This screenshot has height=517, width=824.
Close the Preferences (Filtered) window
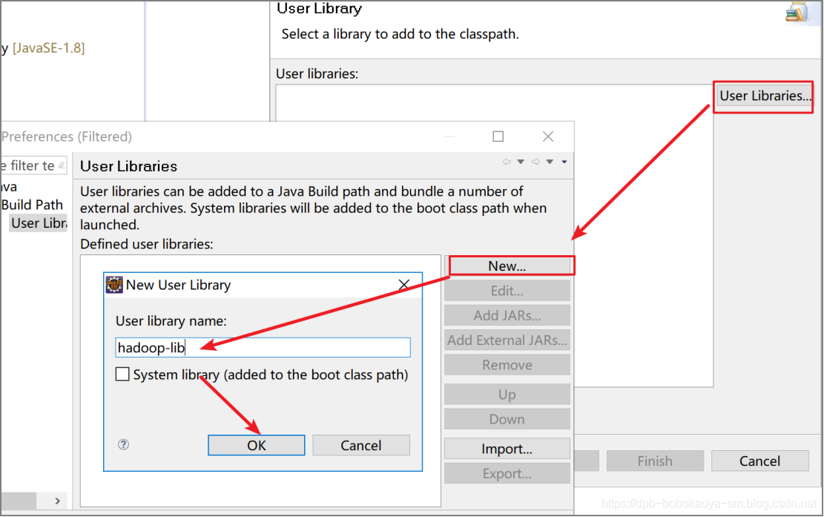click(x=548, y=136)
